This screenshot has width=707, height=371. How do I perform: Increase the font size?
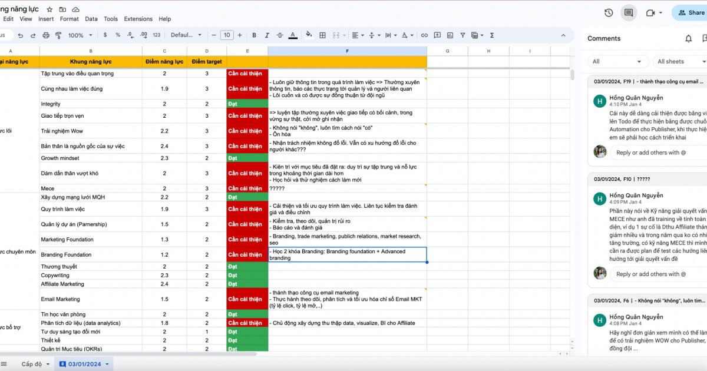click(240, 35)
